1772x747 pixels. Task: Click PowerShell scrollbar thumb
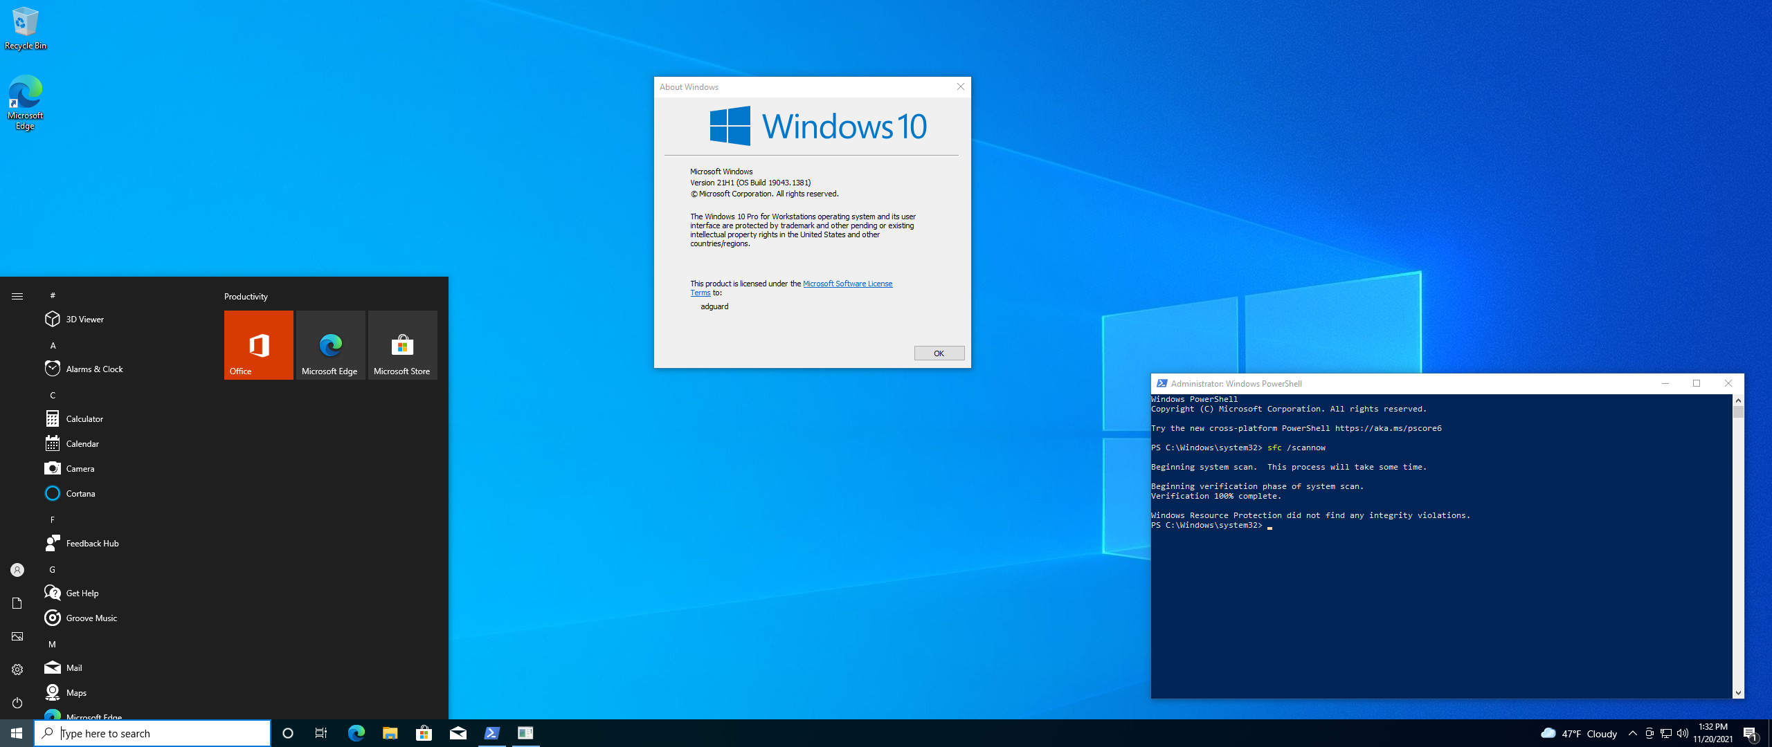point(1738,412)
